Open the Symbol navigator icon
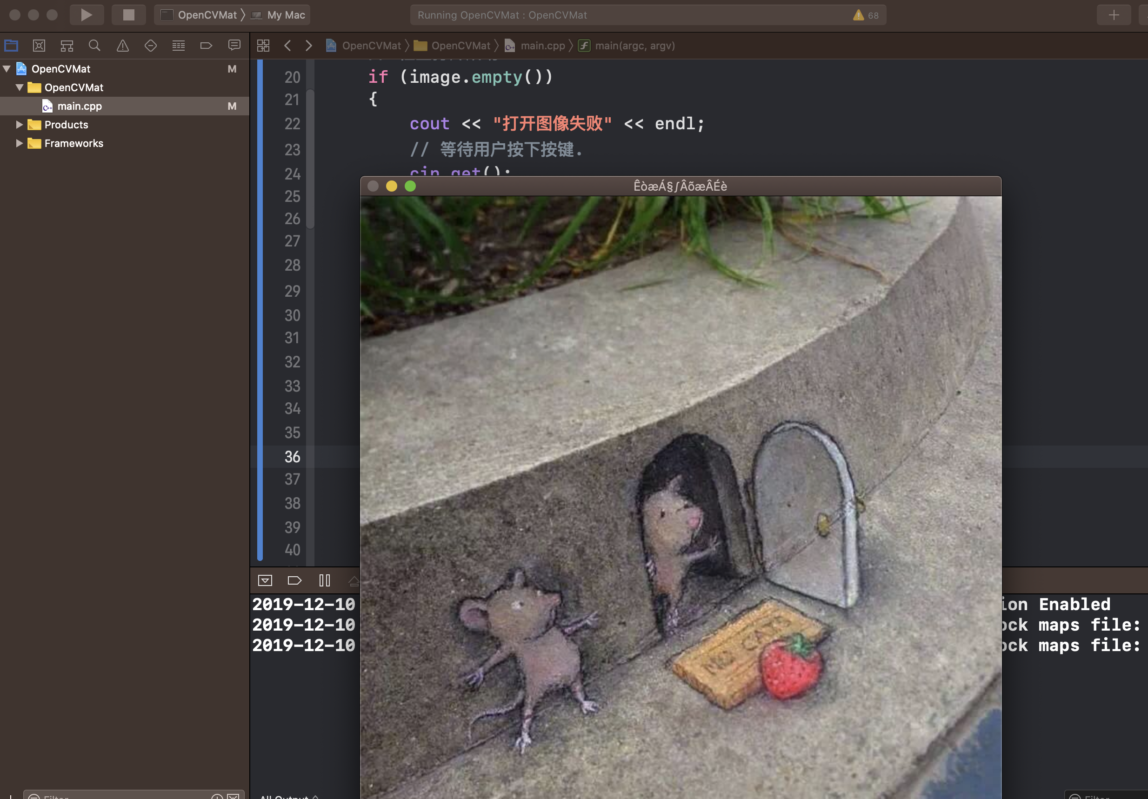 [67, 46]
